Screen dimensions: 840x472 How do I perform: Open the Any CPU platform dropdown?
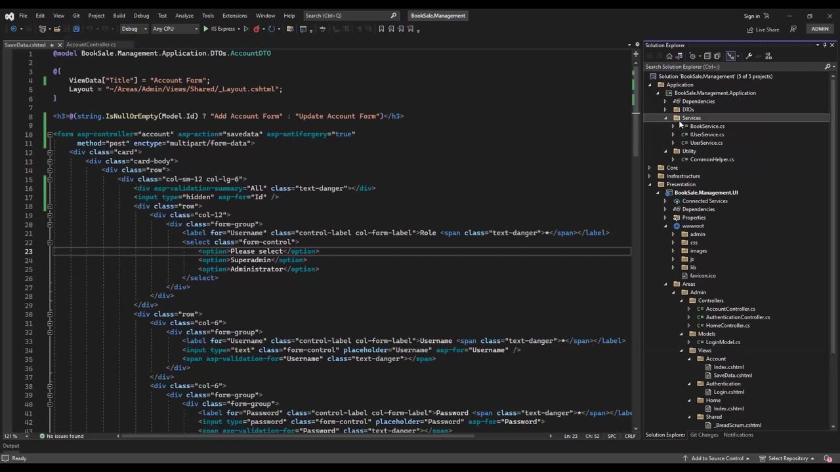[175, 29]
